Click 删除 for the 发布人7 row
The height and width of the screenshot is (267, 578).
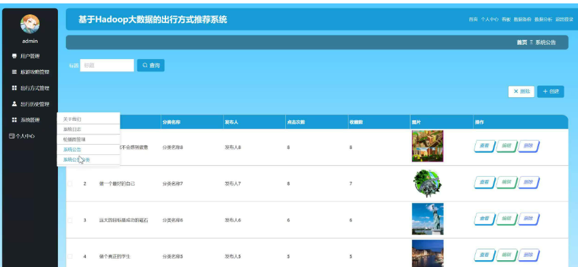click(x=528, y=182)
